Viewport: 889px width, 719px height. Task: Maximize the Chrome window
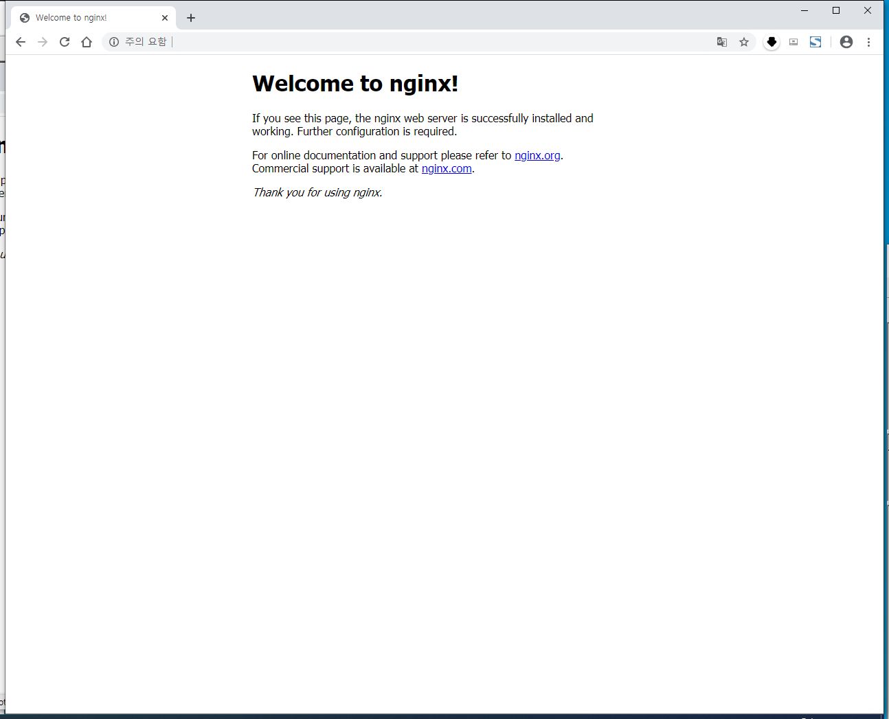(x=836, y=10)
